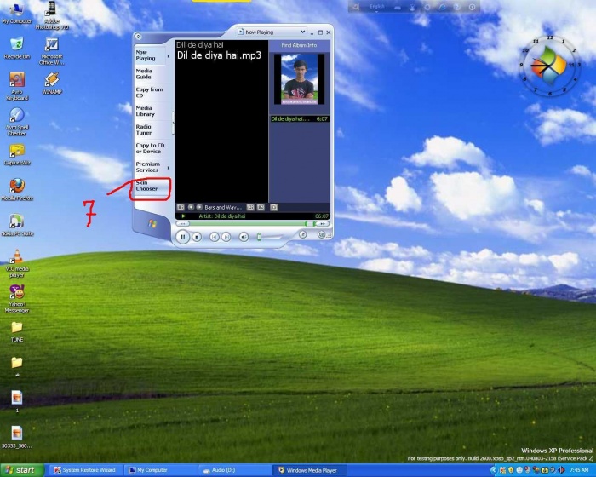This screenshot has height=477, width=596.
Task: Select playlist entry Dil de diya hai
Action: (x=299, y=119)
